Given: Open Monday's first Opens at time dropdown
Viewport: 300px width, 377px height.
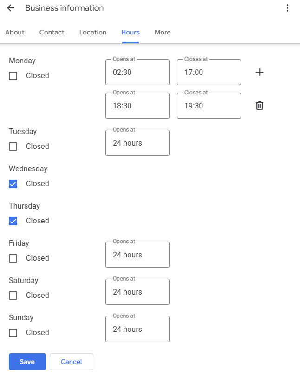Looking at the screenshot, I should (137, 72).
